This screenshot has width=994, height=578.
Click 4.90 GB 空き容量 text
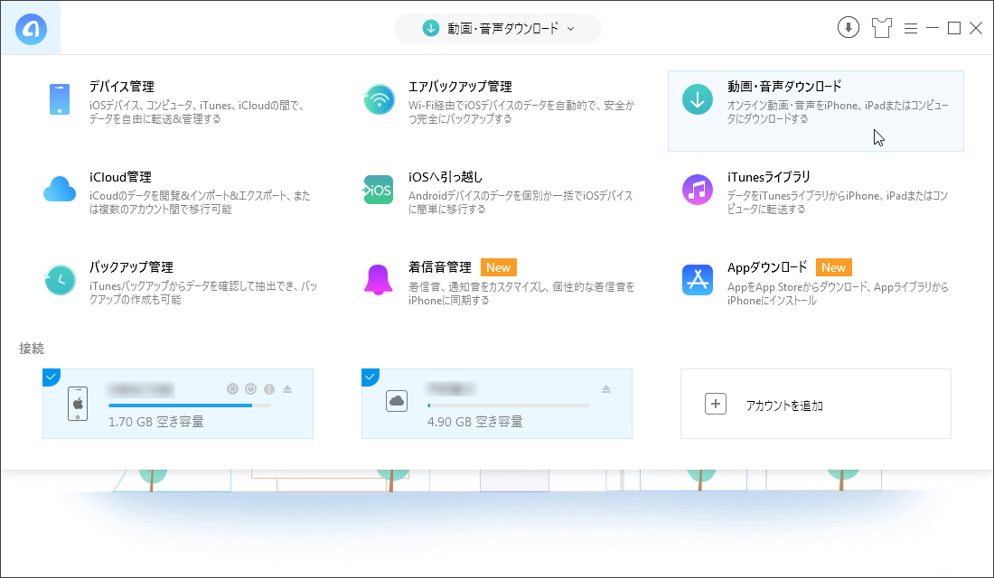coord(474,422)
